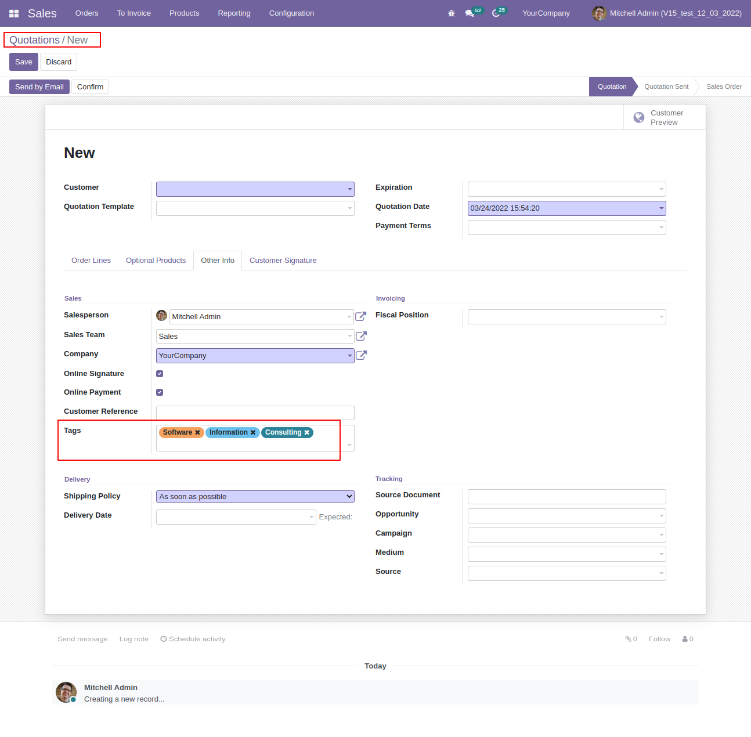Expand the Expiration date dropdown
Viewport: 751px width, 737px height.
662,189
